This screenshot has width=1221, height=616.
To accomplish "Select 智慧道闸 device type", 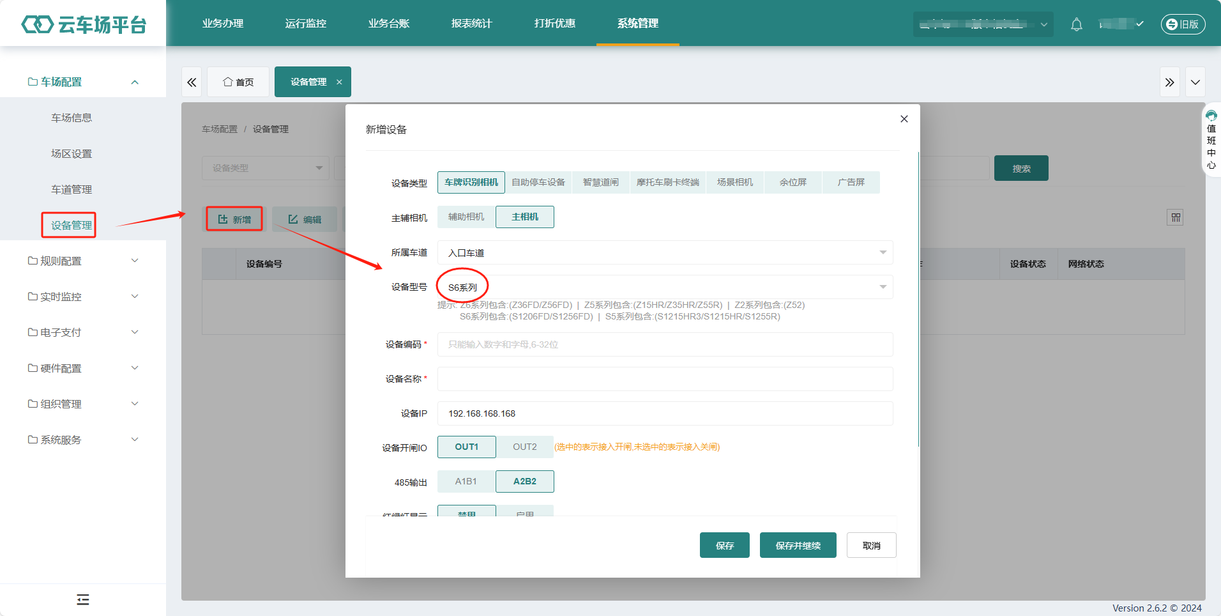I will (x=601, y=182).
